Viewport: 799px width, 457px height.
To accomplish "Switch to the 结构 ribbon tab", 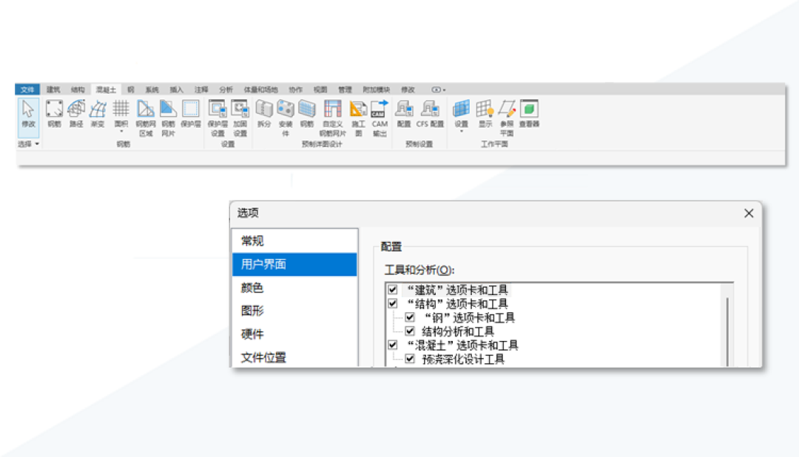I will tap(78, 89).
